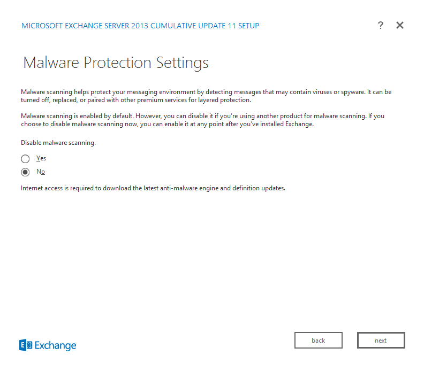This screenshot has height=371, width=424.
Task: Close the Exchange setup window
Action: coord(400,25)
